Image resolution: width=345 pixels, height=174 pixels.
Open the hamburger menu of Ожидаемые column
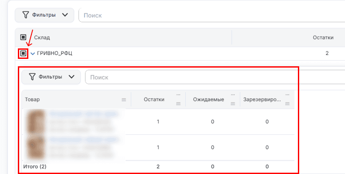click(233, 104)
